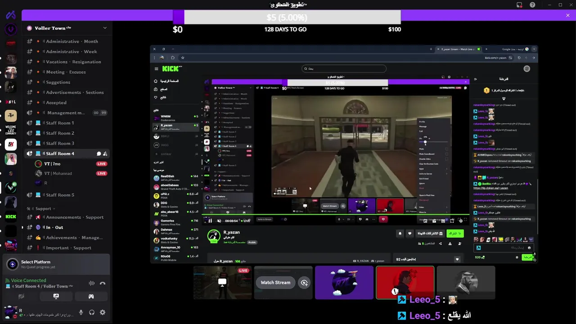Select the Google translate browser tab
The height and width of the screenshot is (324, 576).
click(510, 49)
